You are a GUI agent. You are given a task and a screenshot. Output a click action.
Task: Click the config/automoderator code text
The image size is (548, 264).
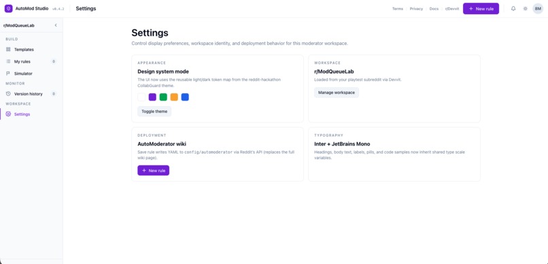pos(208,152)
